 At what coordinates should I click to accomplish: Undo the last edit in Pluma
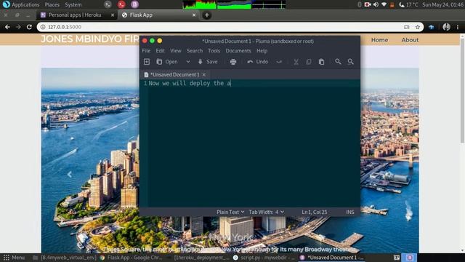258,61
